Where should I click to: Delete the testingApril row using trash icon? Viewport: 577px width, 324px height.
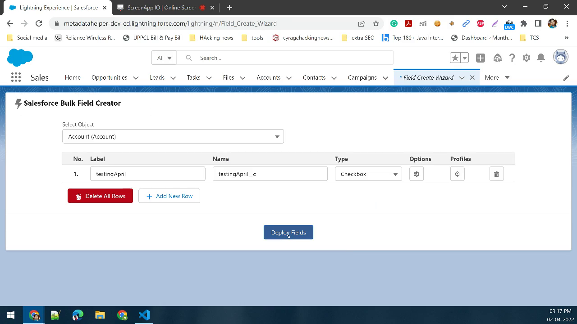(496, 173)
